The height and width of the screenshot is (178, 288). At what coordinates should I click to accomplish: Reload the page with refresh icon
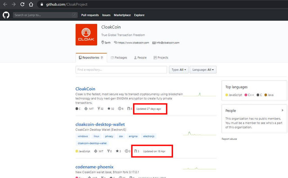22,4
